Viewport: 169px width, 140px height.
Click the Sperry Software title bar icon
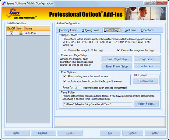4,3
